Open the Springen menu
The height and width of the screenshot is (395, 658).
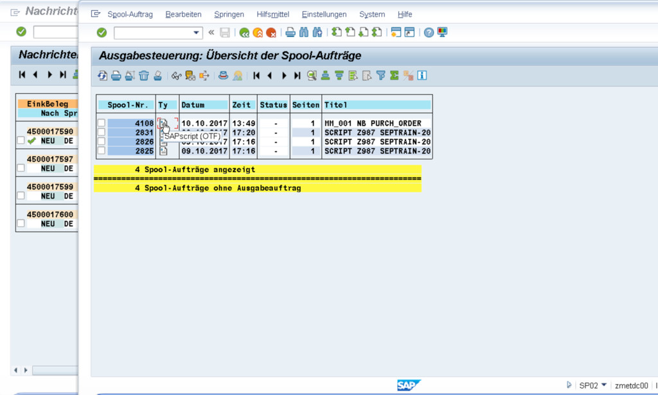coord(229,14)
